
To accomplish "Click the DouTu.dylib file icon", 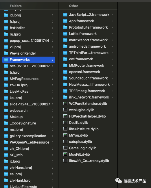I will [65, 122].
